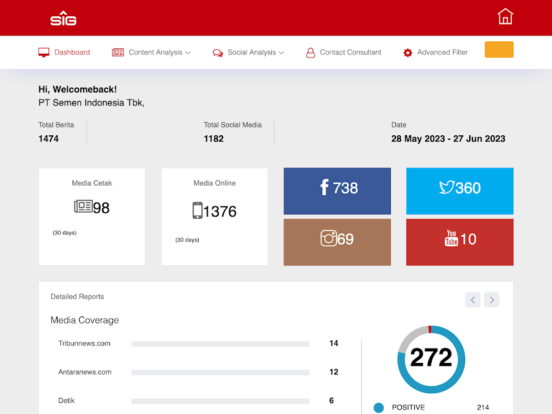Screen dimensions: 552x414
Task: Click the phone icon in Media Online
Action: tap(197, 211)
